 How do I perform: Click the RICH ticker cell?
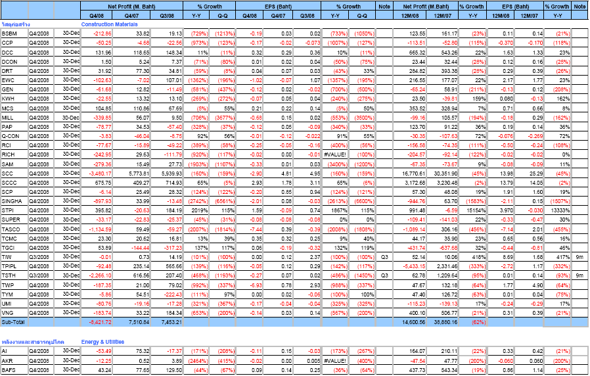point(14,154)
